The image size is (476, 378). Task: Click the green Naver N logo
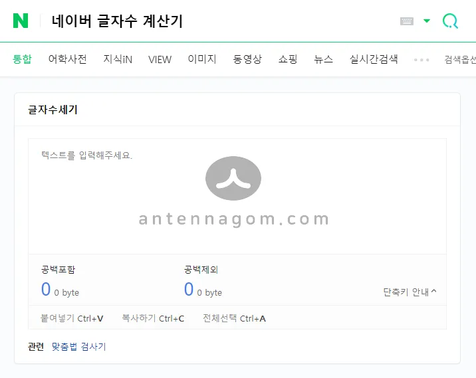(x=21, y=21)
